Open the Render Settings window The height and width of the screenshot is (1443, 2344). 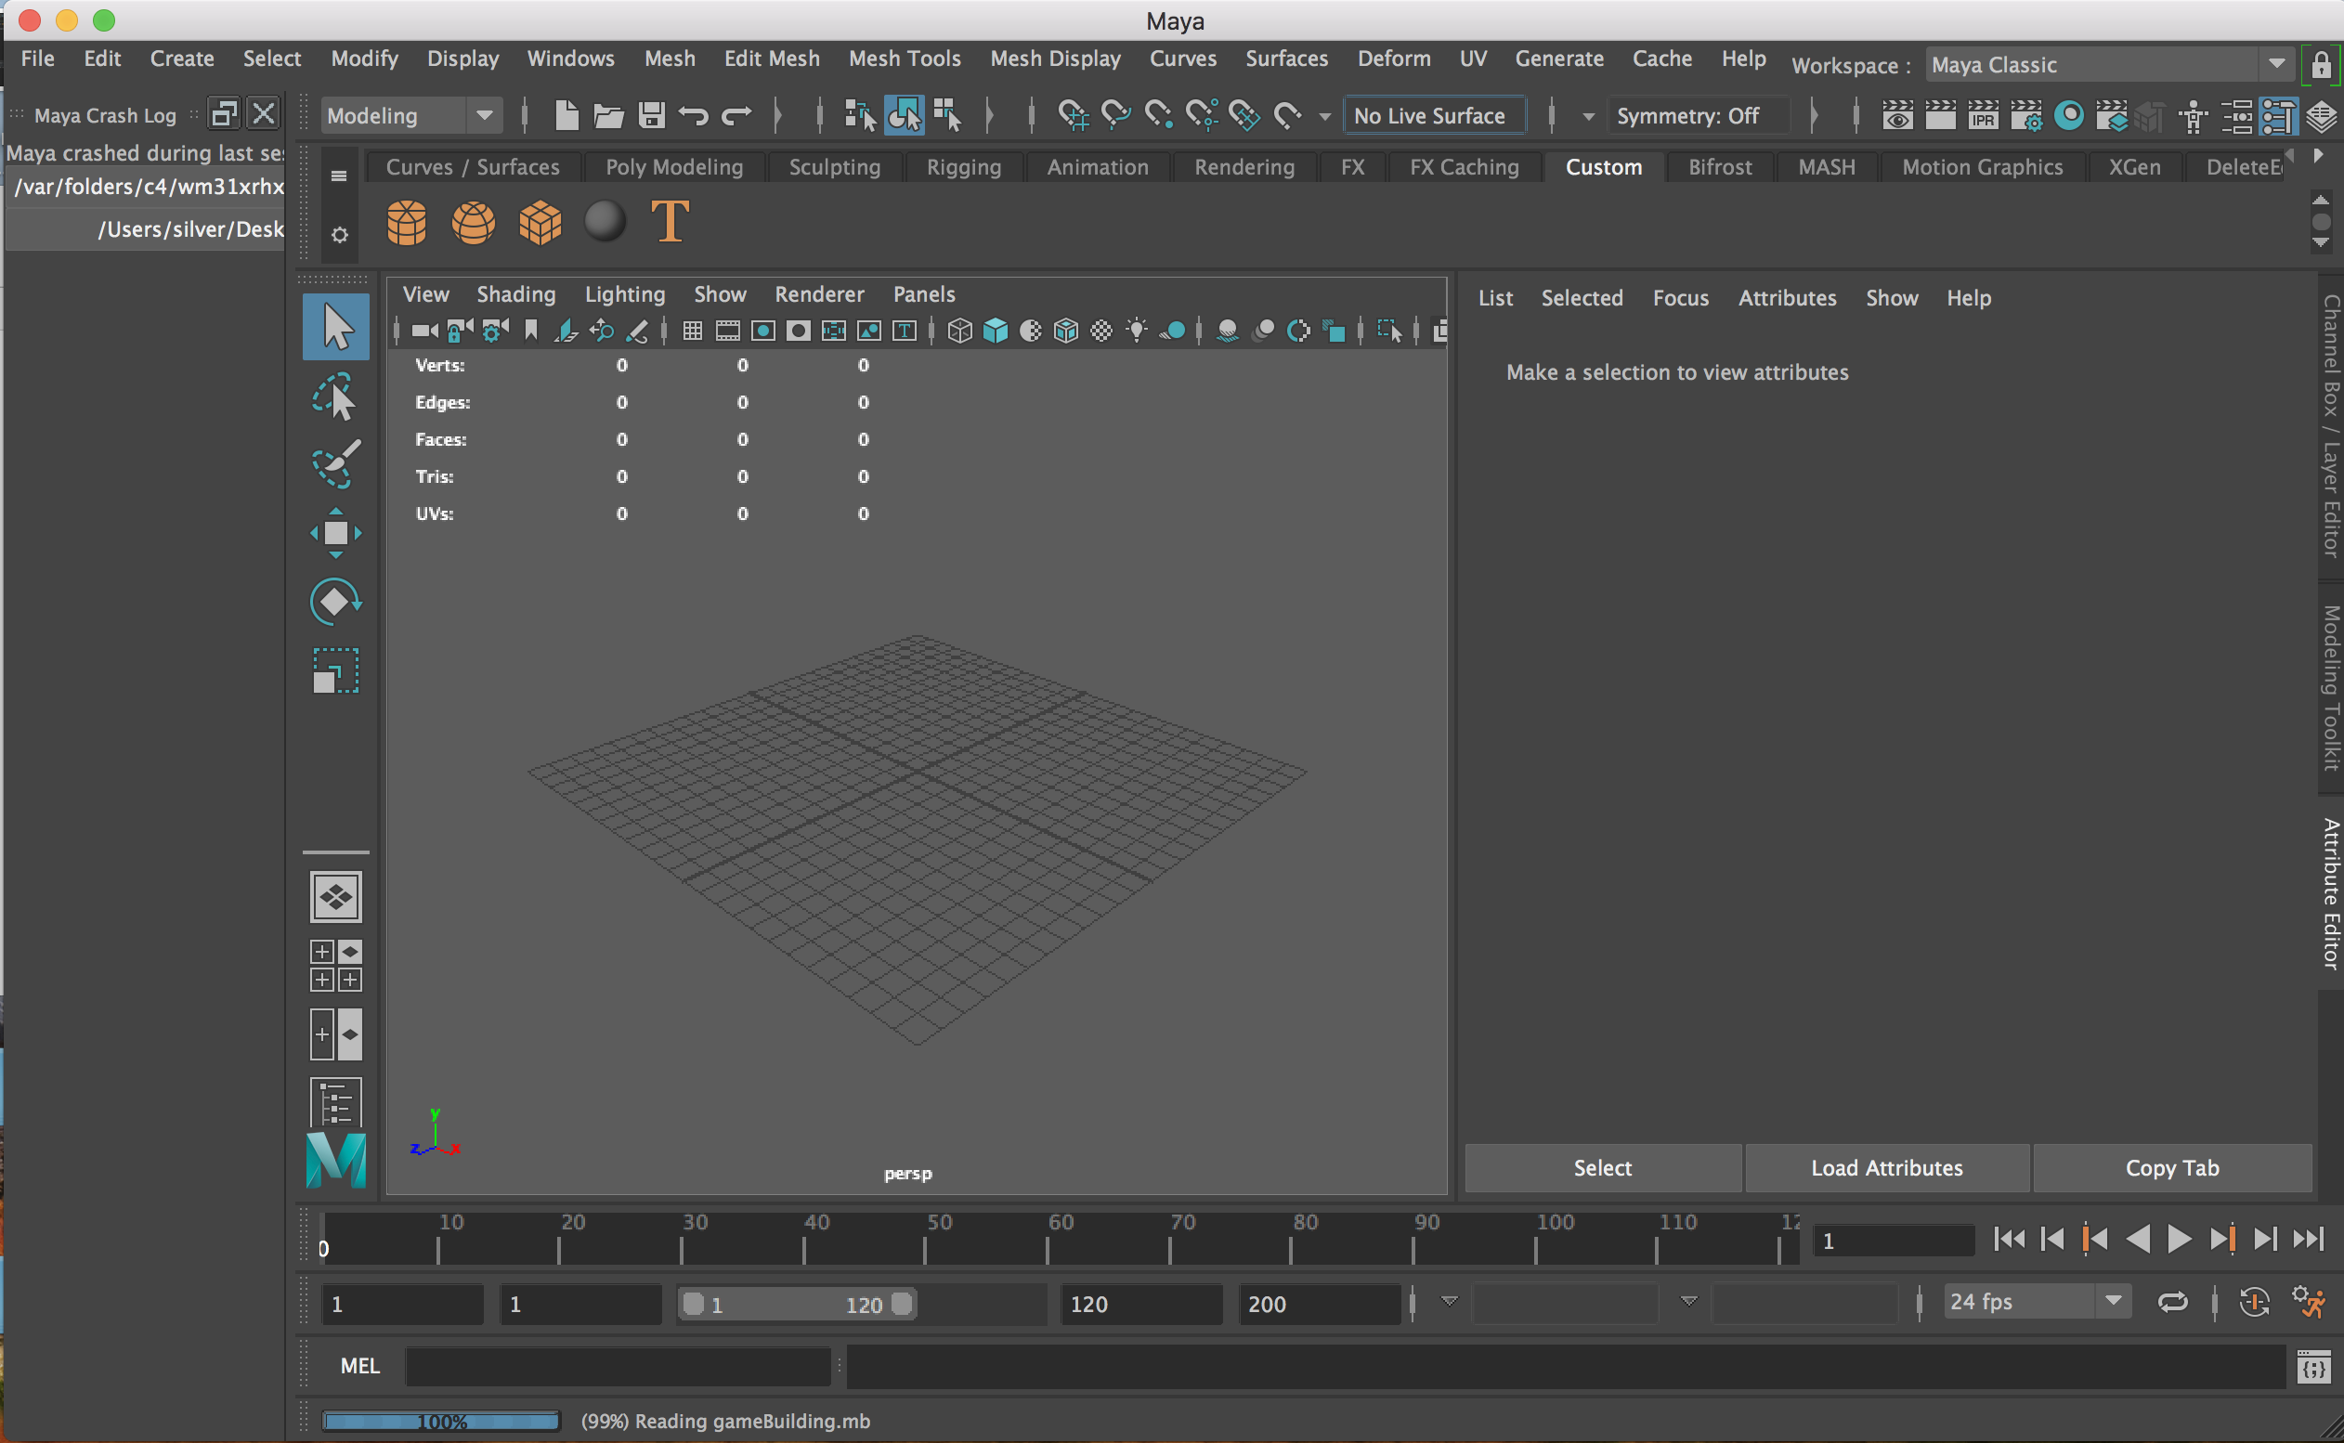pos(2027,115)
